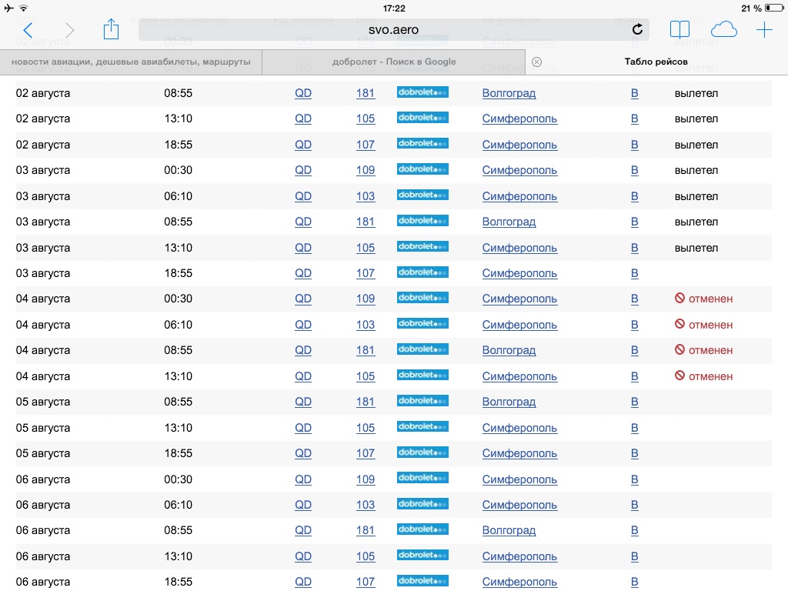Open the Share sheet icon
This screenshot has width=788, height=591.
pos(112,30)
